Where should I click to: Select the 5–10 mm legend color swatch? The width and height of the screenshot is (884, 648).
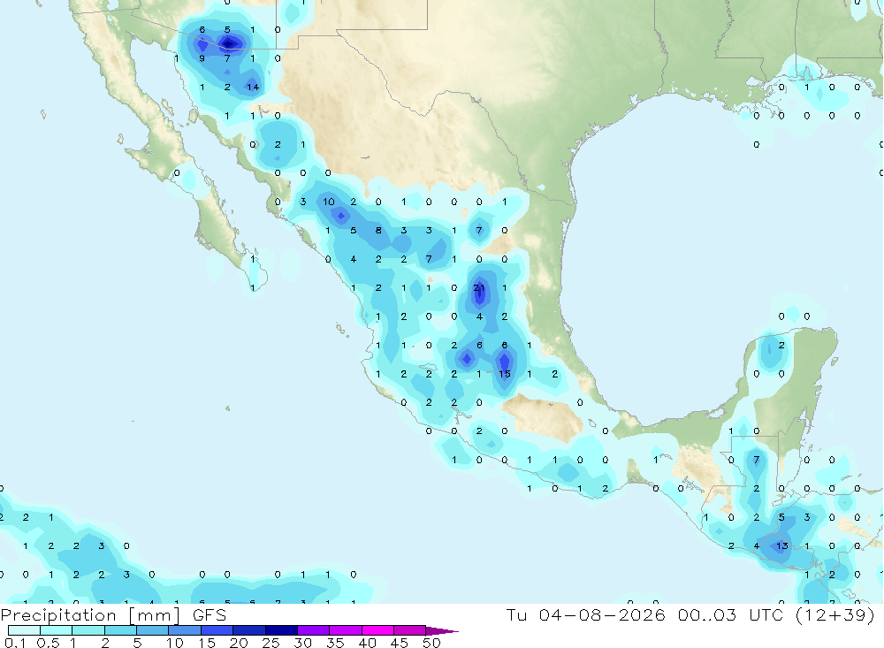(153, 630)
